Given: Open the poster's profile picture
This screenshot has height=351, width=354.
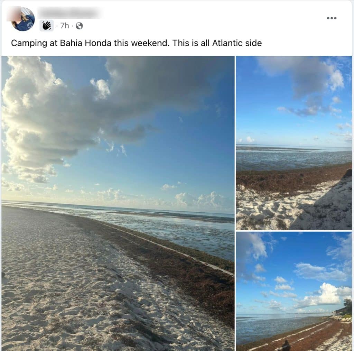Looking at the screenshot, I should [x=23, y=19].
